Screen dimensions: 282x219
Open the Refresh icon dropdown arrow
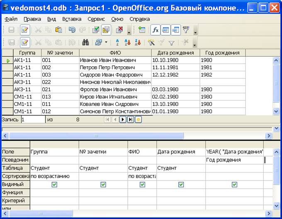106,42
